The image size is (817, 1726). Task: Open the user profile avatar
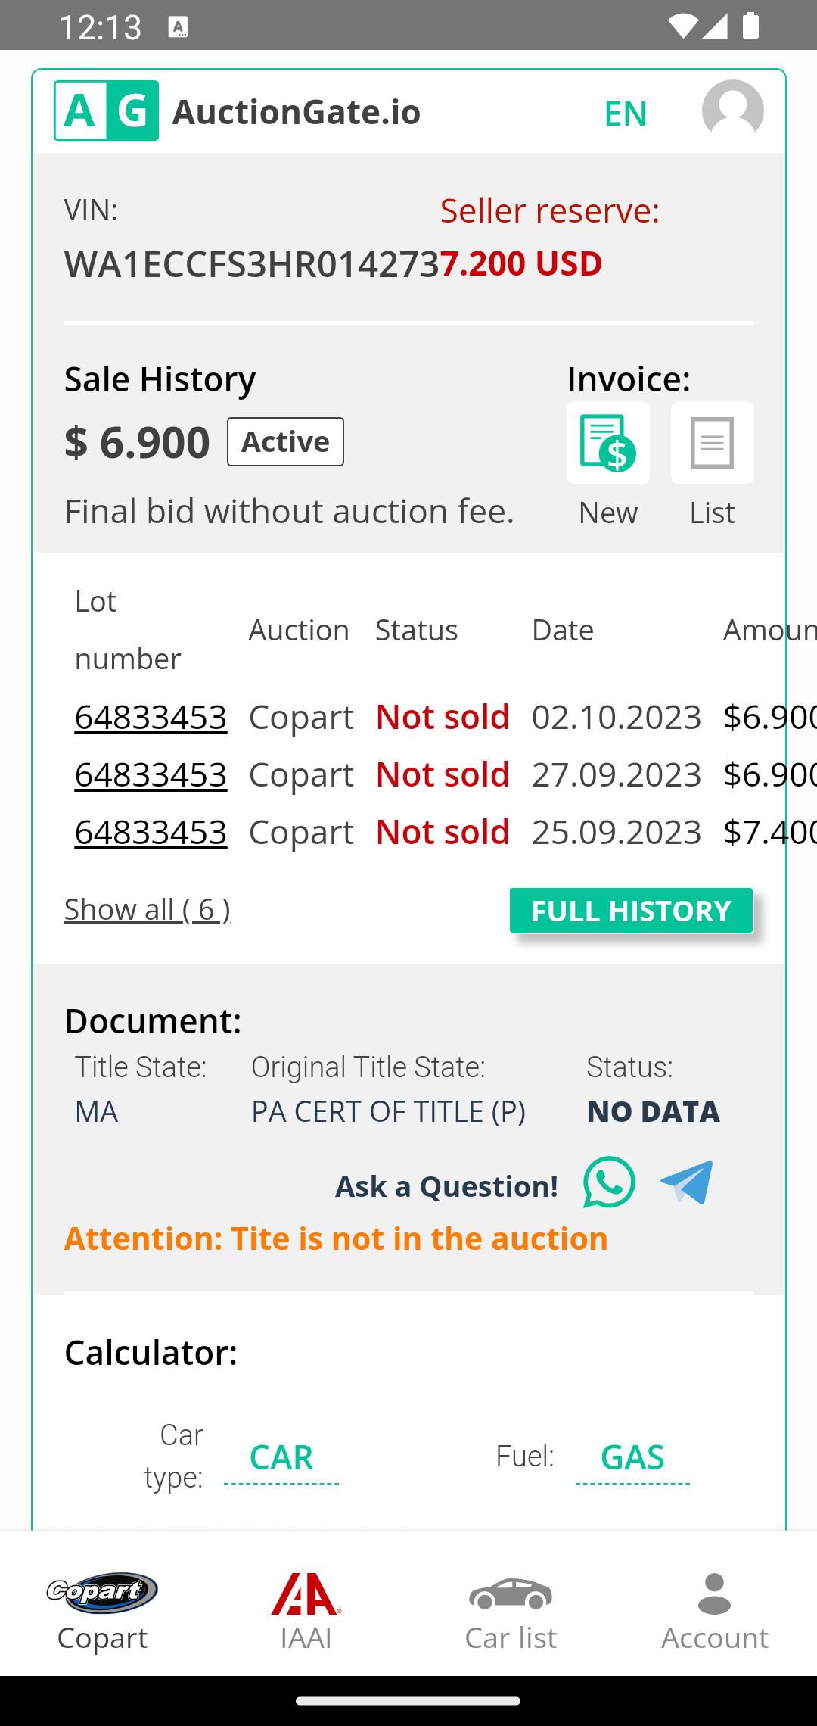[732, 111]
